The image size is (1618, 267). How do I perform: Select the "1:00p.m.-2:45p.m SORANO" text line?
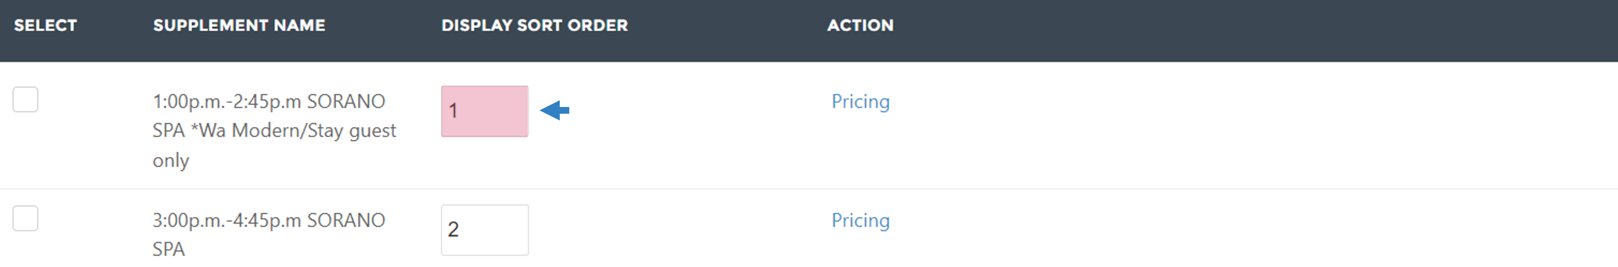click(269, 102)
